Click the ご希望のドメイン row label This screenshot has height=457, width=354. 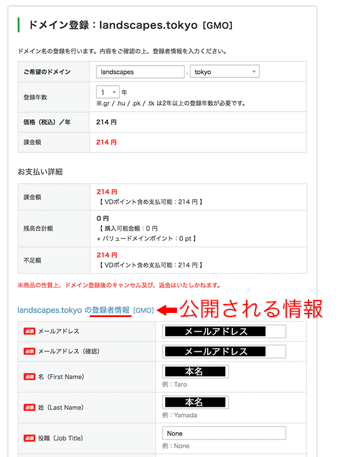[47, 71]
